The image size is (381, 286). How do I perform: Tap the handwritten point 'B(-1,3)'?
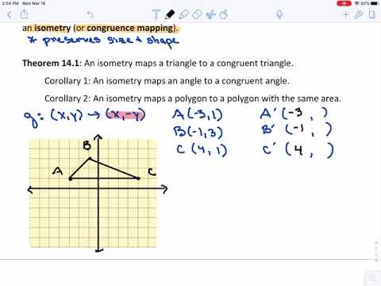(198, 133)
